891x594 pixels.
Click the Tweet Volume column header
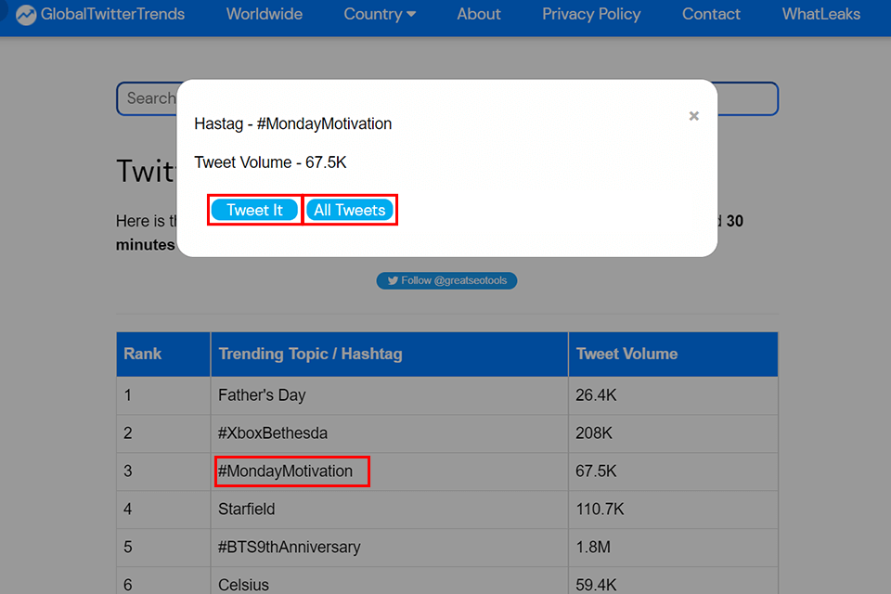click(x=673, y=354)
